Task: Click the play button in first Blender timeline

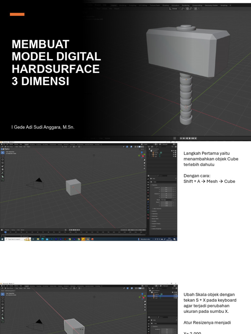Action: (75, 230)
